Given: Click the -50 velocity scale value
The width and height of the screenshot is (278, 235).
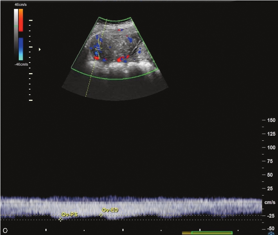Looking at the screenshot, I should 271,228.
